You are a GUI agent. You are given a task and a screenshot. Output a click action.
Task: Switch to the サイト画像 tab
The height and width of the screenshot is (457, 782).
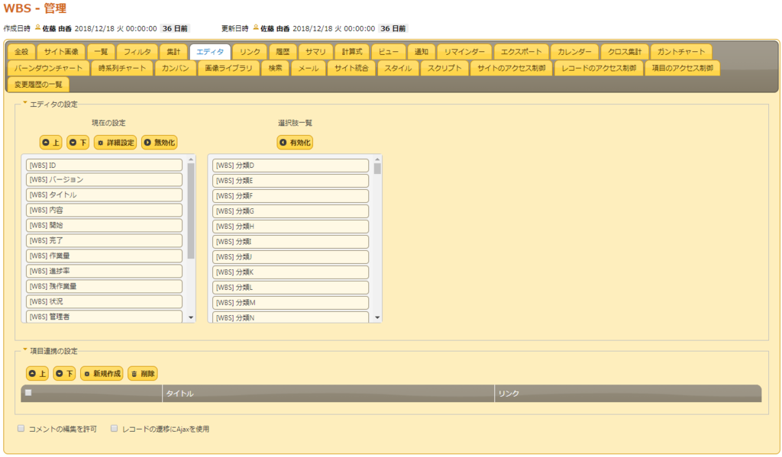pyautogui.click(x=61, y=52)
